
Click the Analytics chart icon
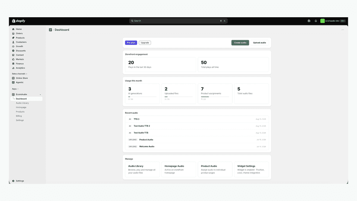tap(13, 68)
